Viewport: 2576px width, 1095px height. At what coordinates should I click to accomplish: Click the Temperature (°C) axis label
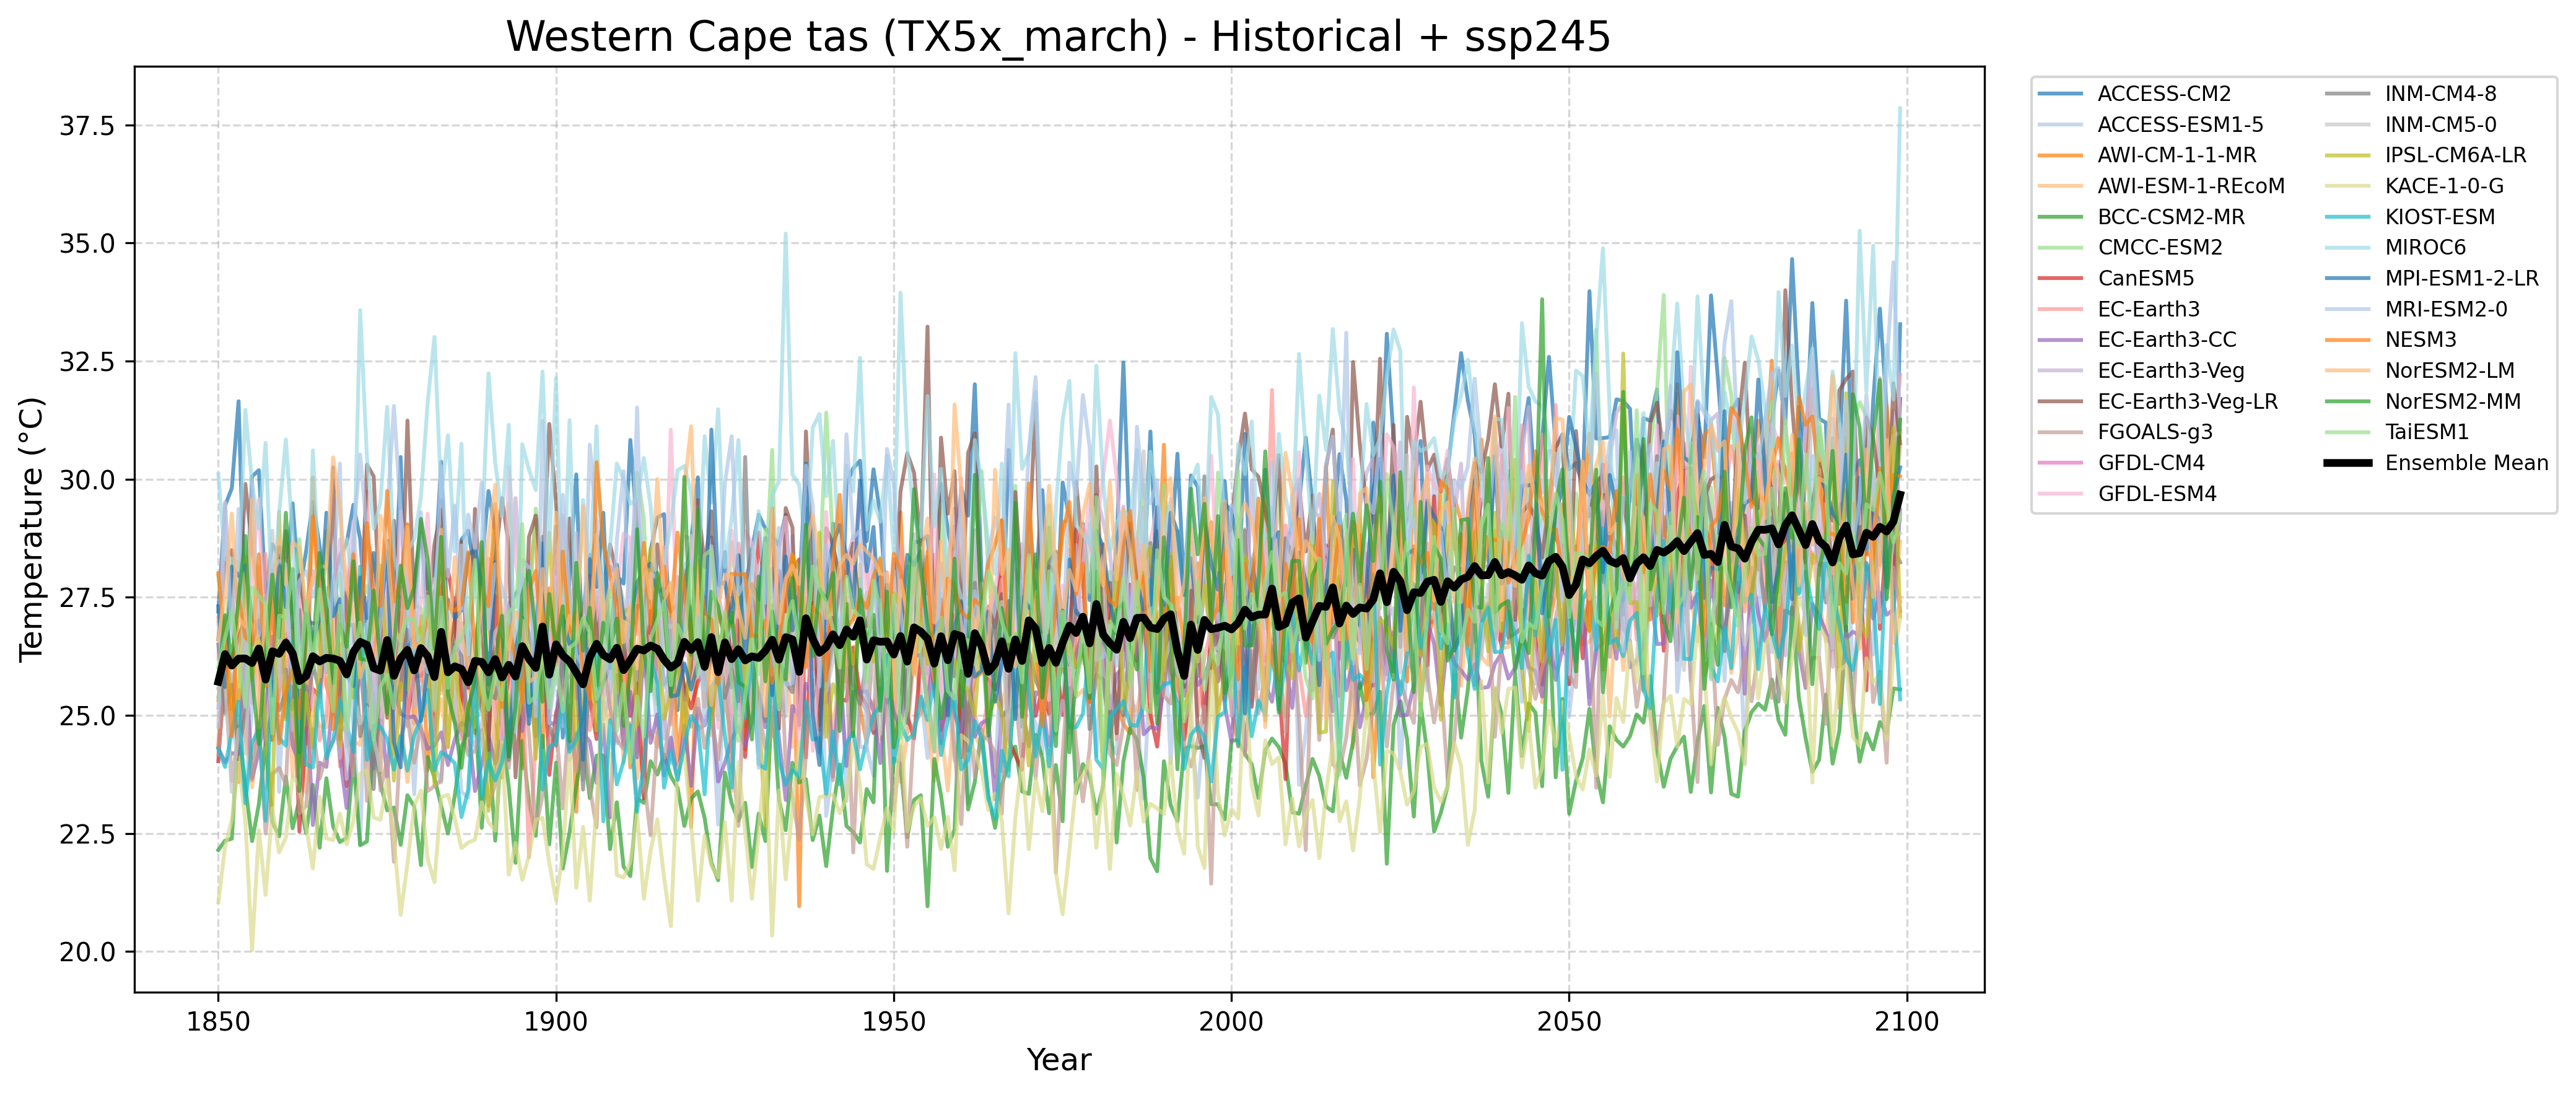[32, 529]
